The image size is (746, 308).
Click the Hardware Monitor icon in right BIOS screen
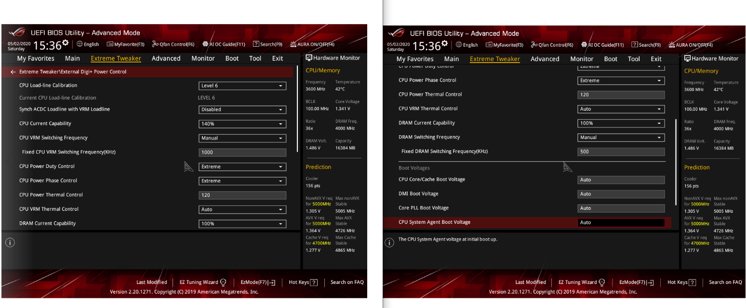pyautogui.click(x=688, y=58)
